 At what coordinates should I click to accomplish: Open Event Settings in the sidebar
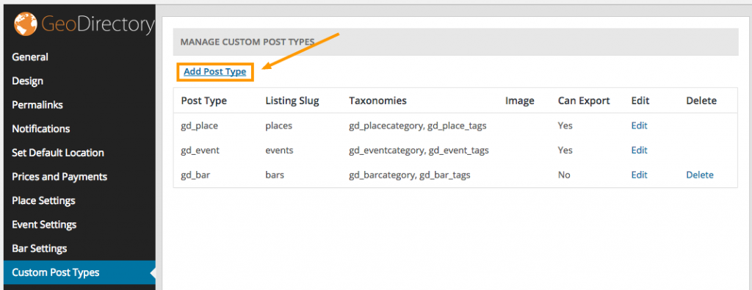point(44,225)
